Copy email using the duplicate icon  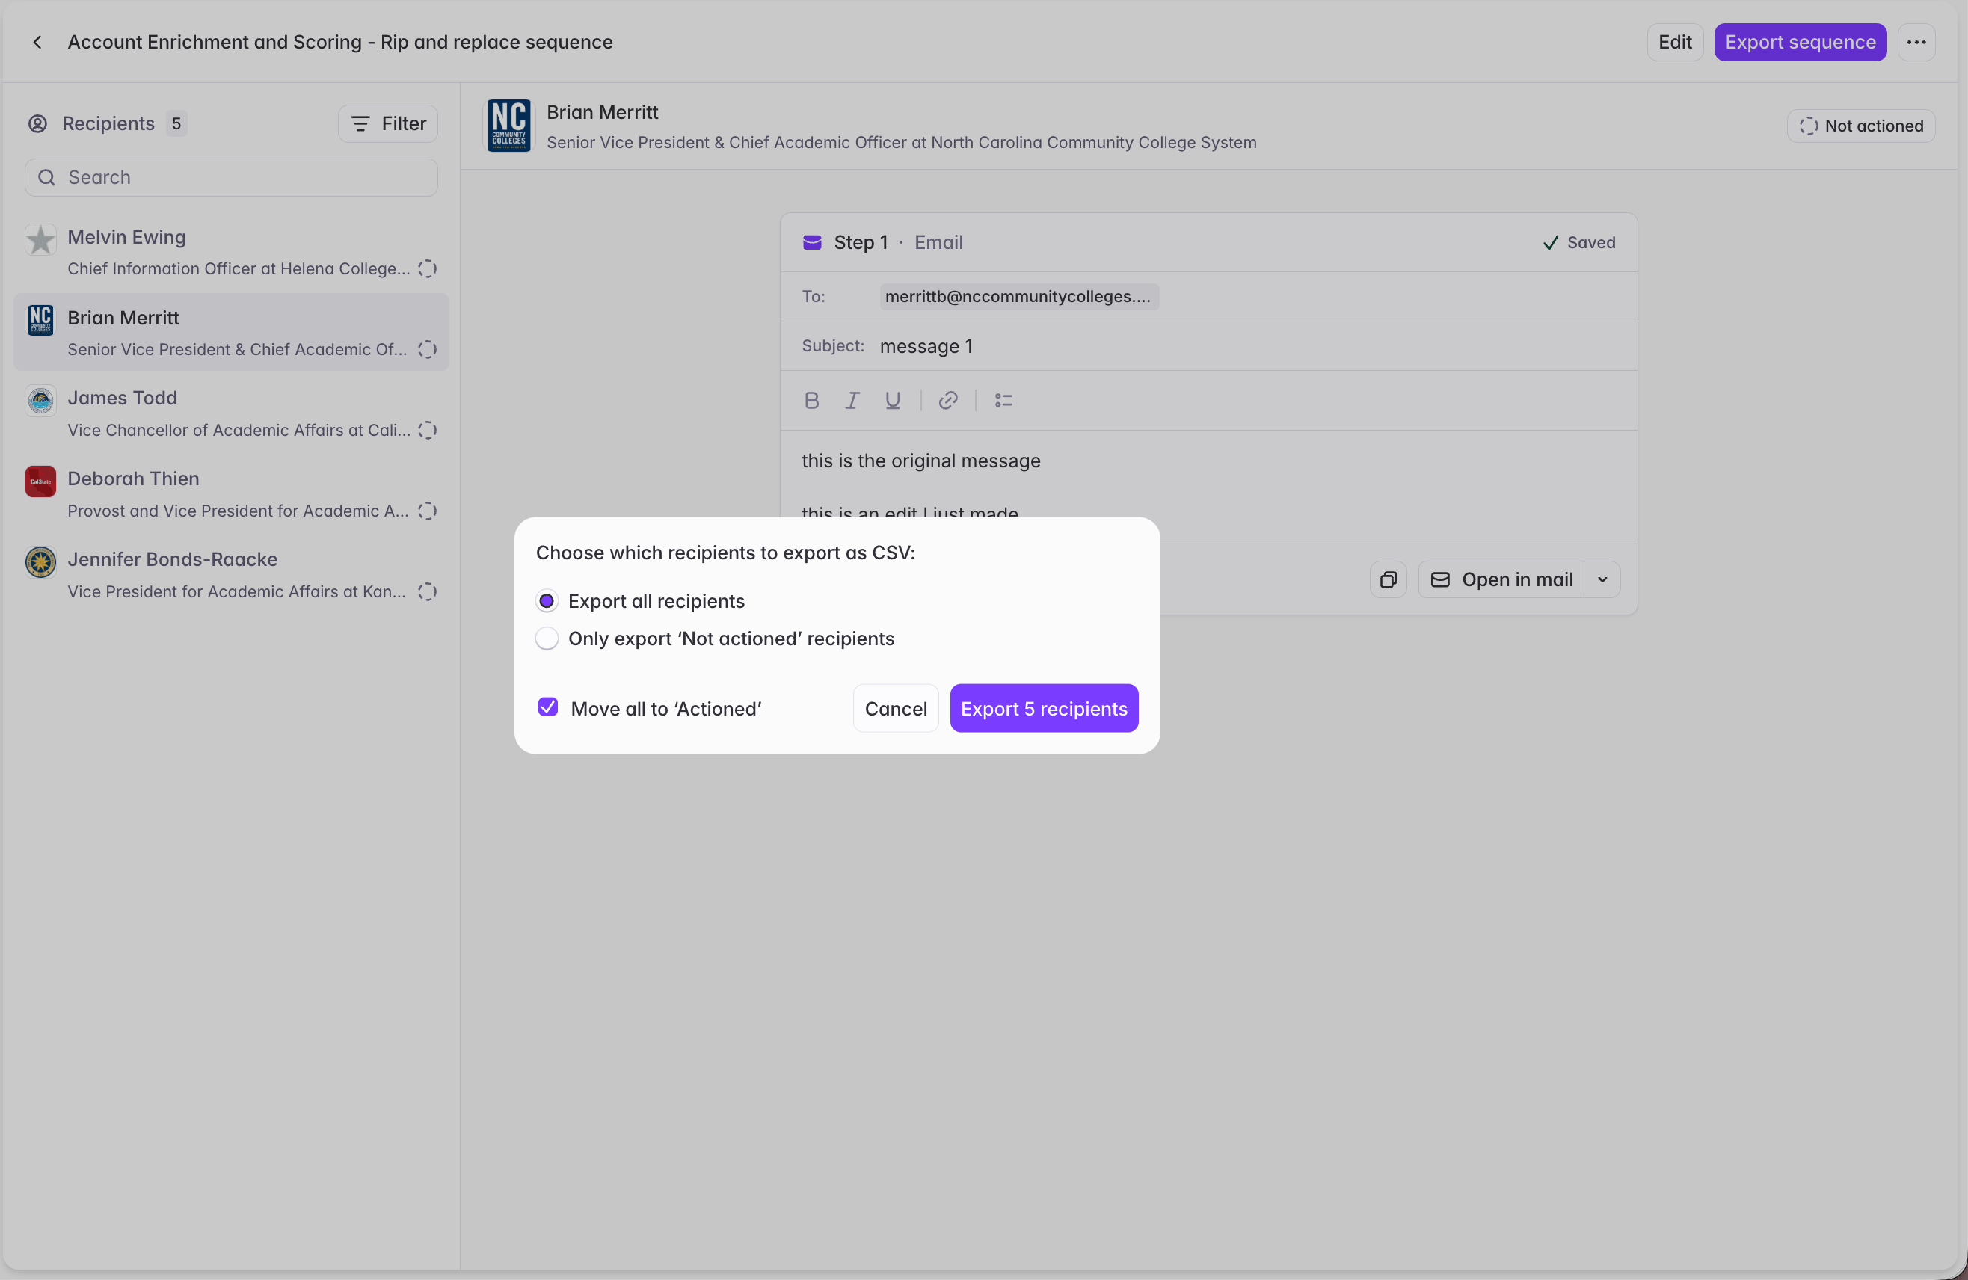point(1388,579)
